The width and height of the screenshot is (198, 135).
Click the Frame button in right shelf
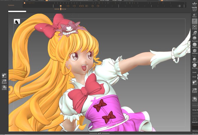[x=195, y=27]
